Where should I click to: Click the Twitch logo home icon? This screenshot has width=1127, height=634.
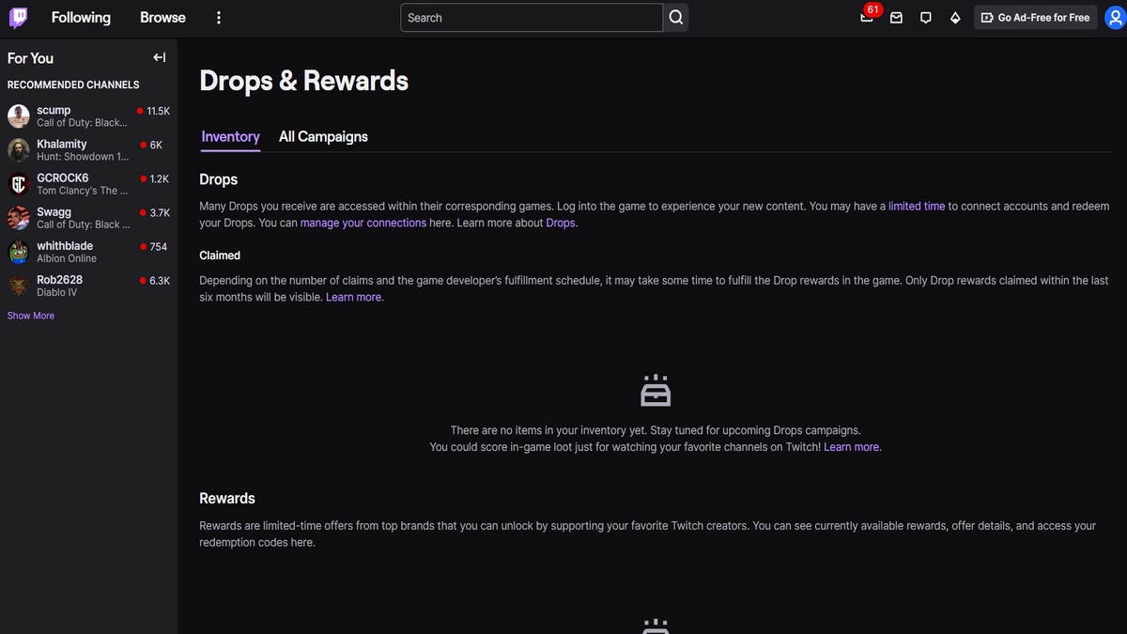point(19,18)
